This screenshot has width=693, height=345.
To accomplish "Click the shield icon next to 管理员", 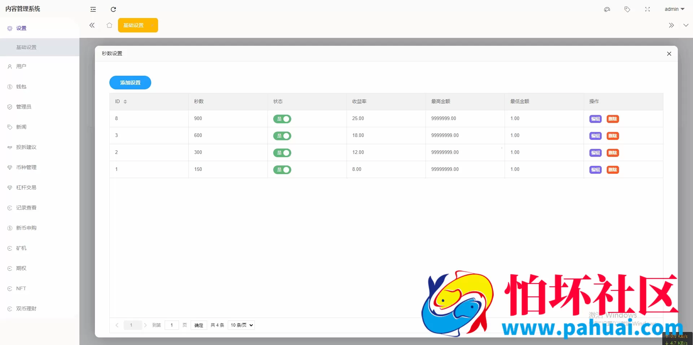I will 10,107.
